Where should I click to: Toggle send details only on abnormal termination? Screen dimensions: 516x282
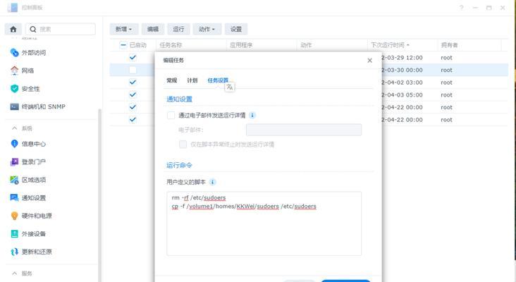pyautogui.click(x=183, y=144)
